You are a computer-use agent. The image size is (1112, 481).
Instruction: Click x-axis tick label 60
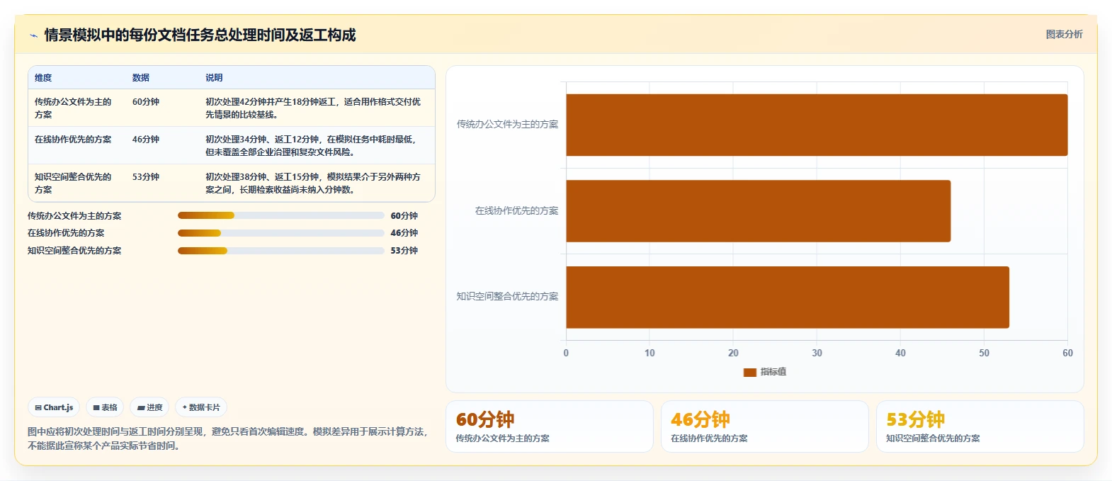point(1067,353)
